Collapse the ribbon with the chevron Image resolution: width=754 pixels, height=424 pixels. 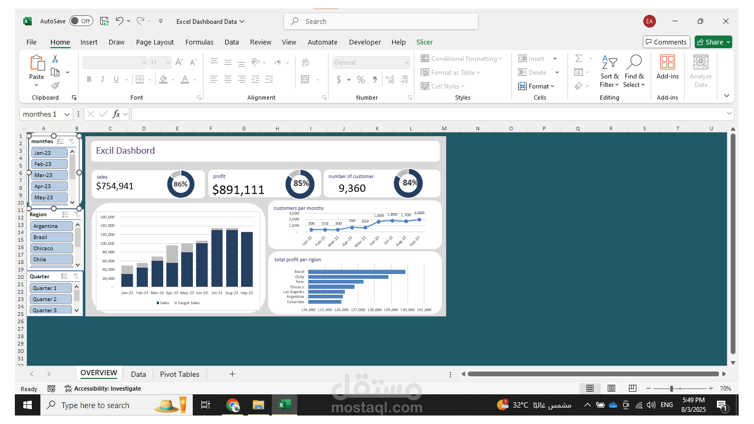726,95
